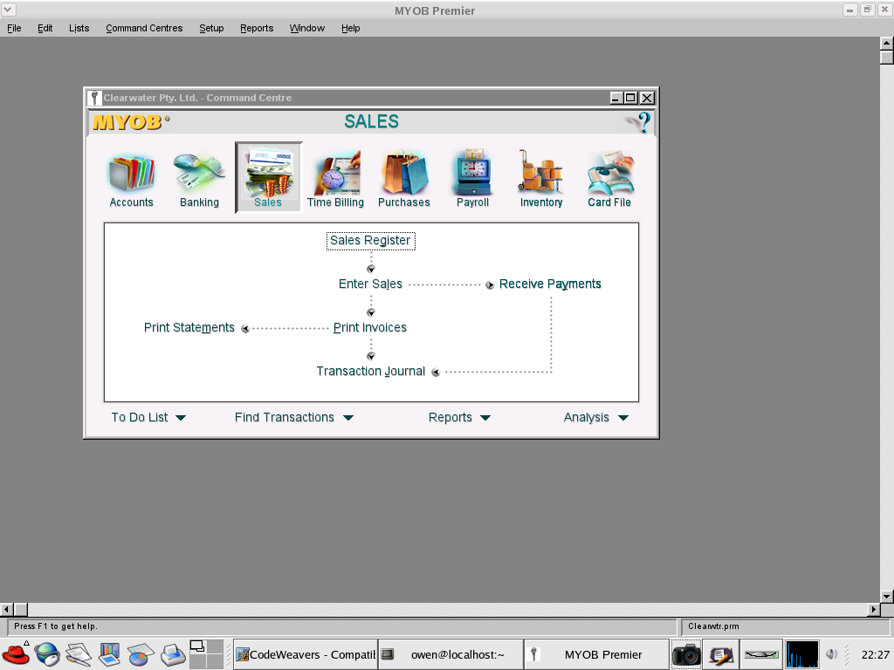The width and height of the screenshot is (894, 670).
Task: Open the Card File command centre
Action: 609,179
